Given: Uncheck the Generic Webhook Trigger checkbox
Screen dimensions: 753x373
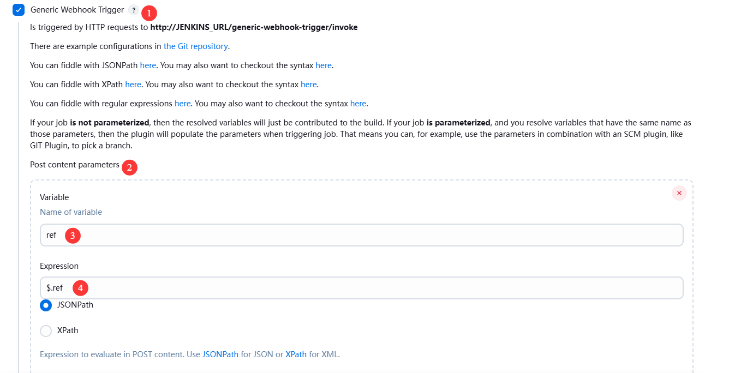Looking at the screenshot, I should 19,10.
